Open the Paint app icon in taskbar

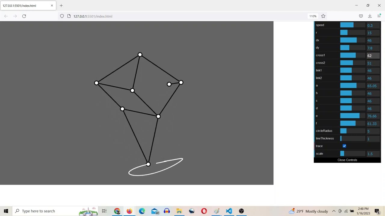point(216,211)
